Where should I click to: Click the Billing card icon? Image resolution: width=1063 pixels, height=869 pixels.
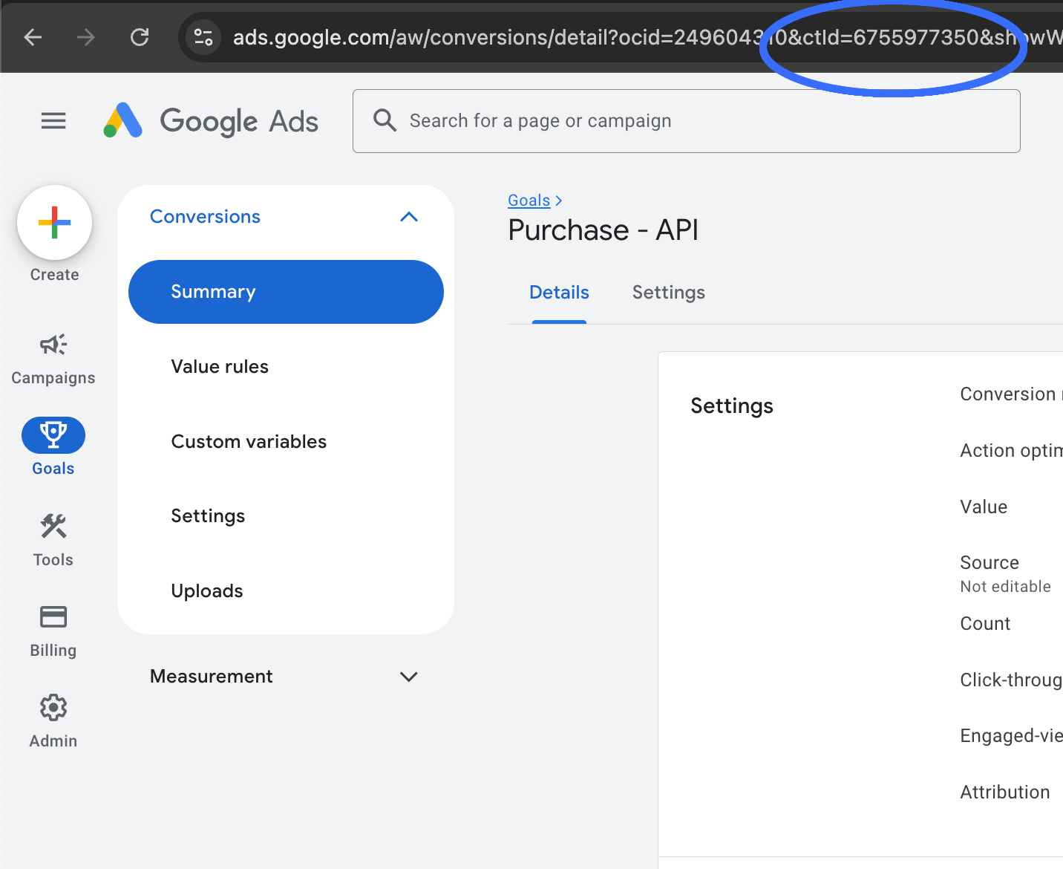(x=53, y=616)
